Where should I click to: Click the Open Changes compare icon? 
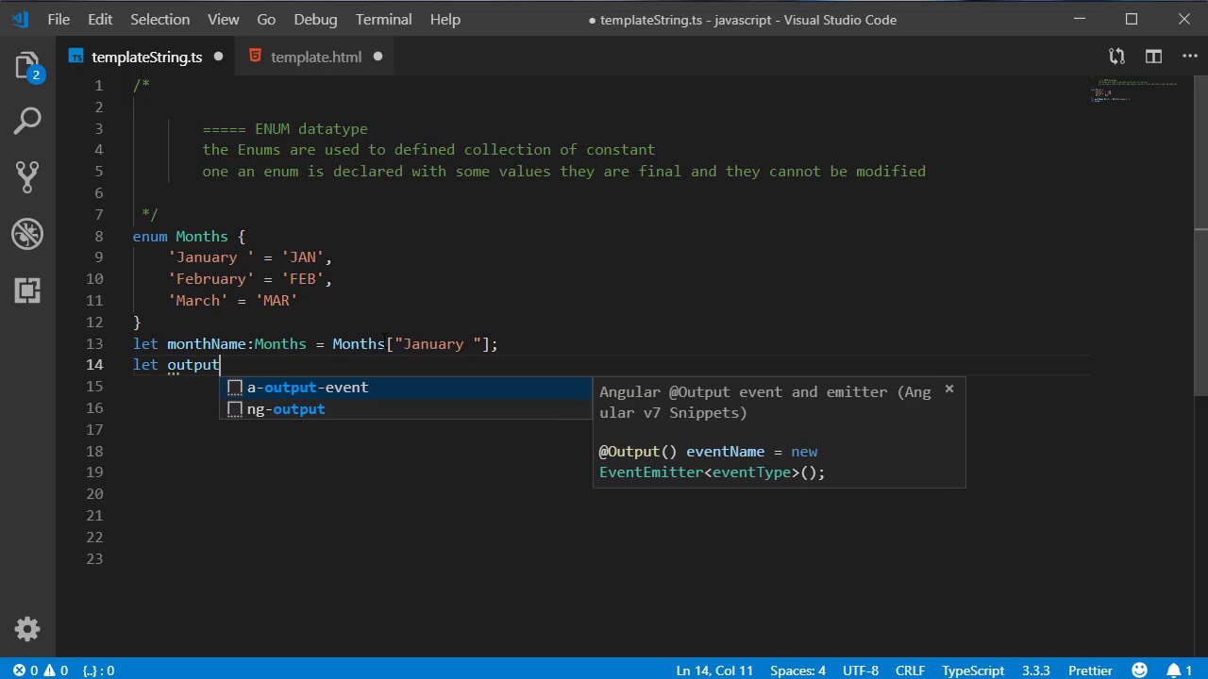coord(1116,57)
